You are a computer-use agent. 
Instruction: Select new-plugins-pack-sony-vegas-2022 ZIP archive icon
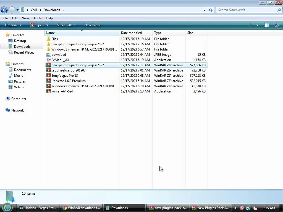click(48, 65)
